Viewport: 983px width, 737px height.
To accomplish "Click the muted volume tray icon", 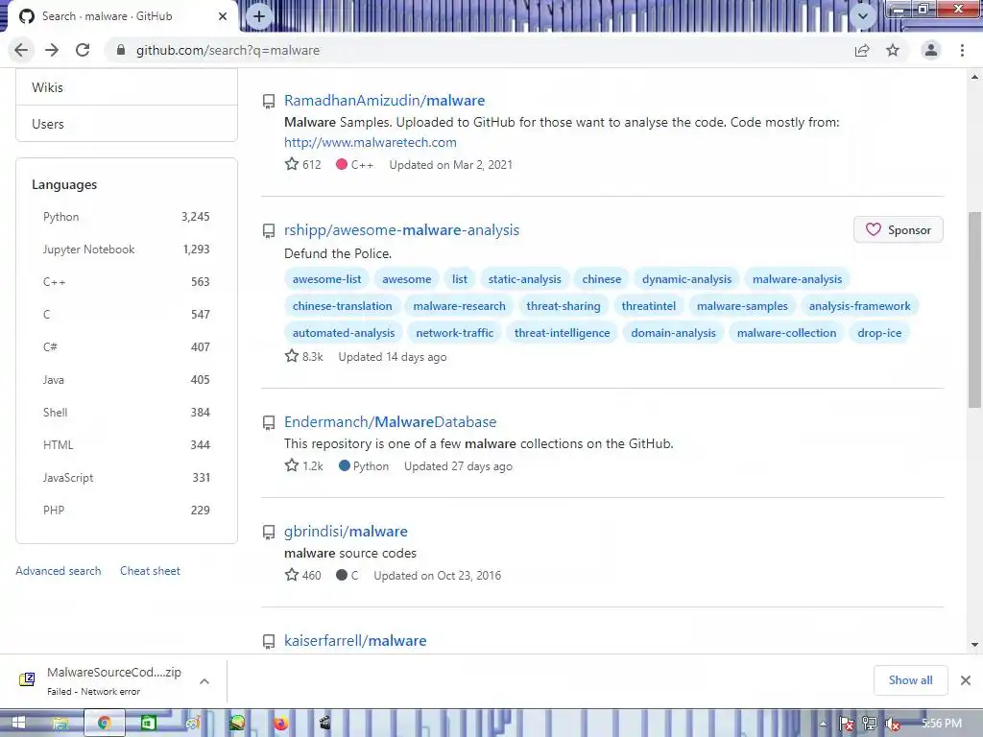I will coord(893,724).
